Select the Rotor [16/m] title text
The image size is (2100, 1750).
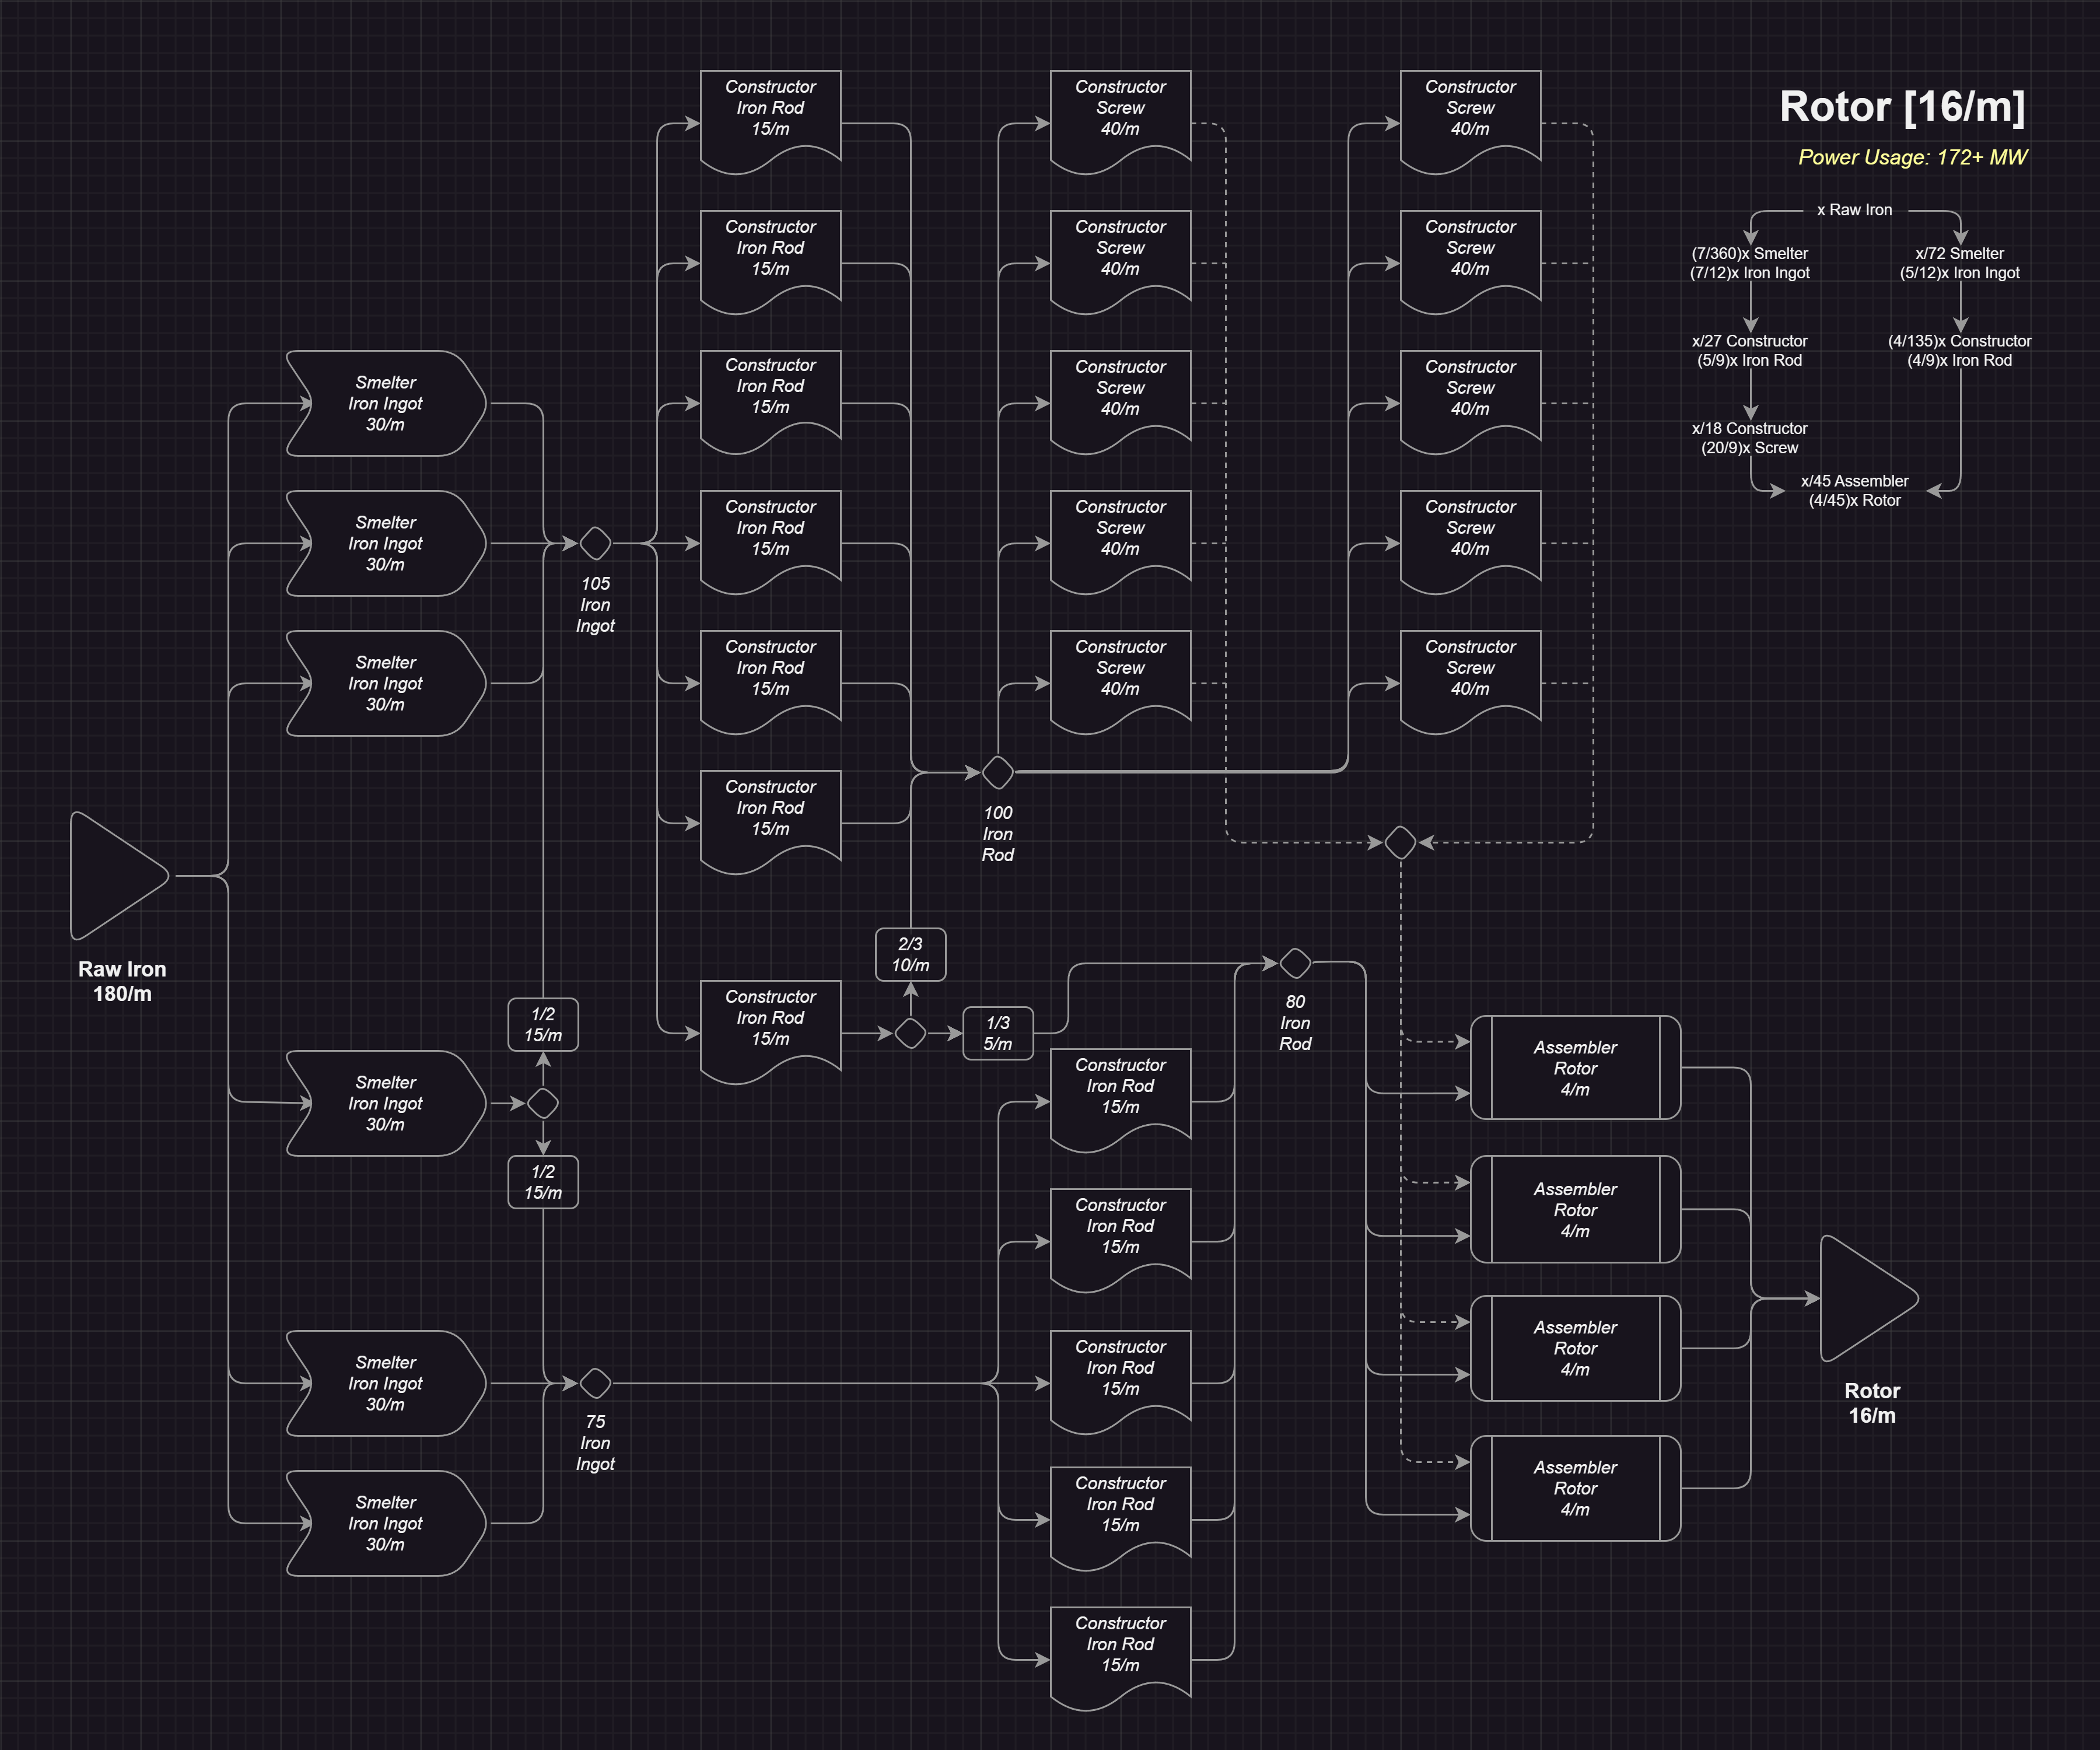pos(1902,107)
